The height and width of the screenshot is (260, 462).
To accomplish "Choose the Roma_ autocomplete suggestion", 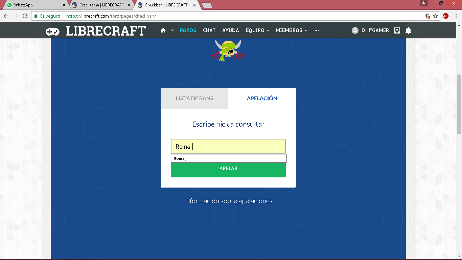I will tap(229, 158).
